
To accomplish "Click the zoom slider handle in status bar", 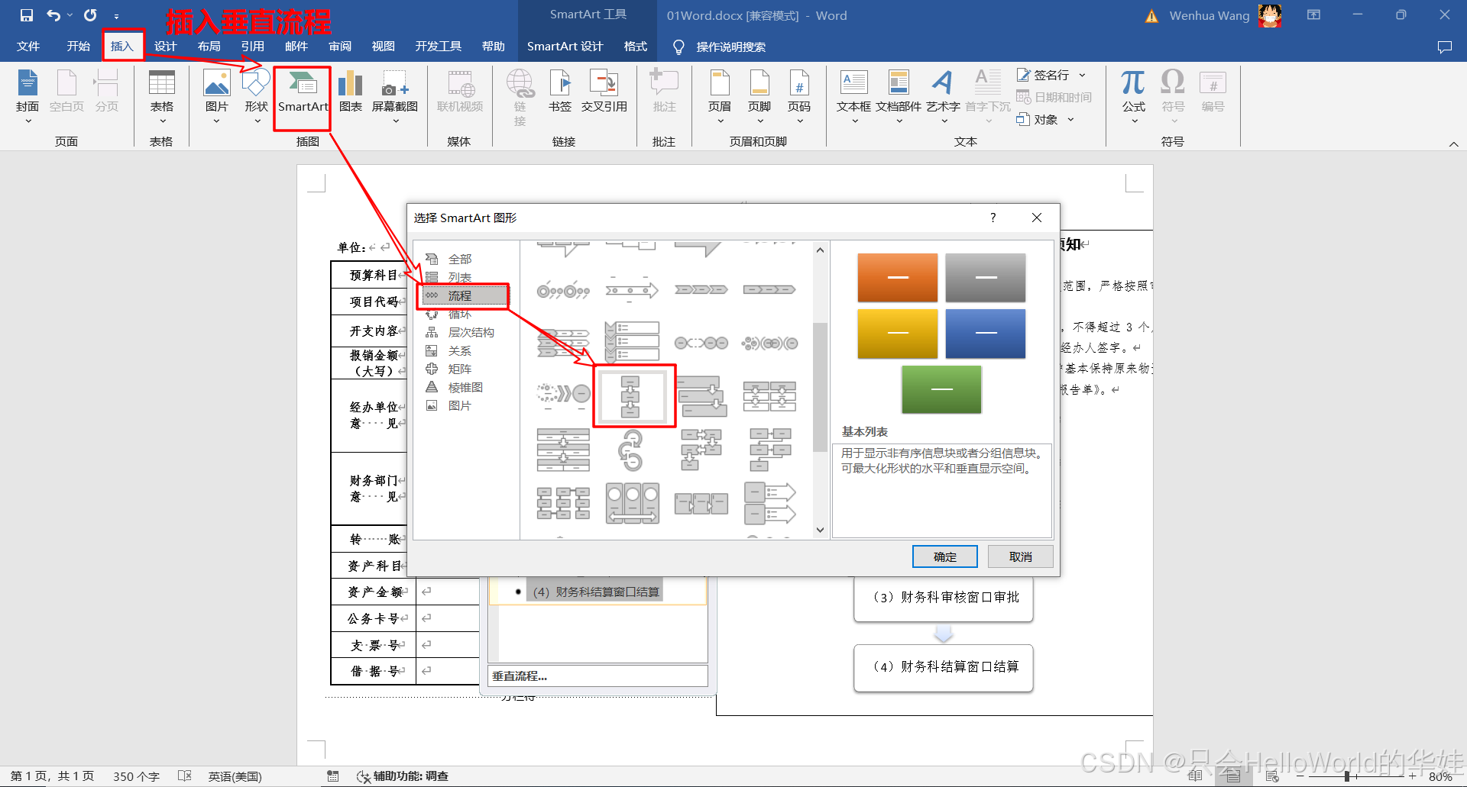I will (x=1347, y=776).
